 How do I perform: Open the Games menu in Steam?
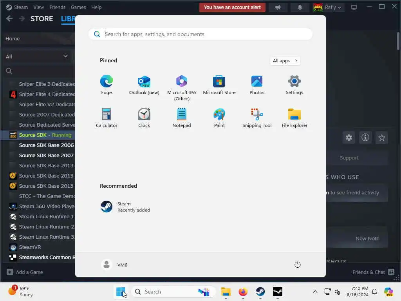[78, 7]
